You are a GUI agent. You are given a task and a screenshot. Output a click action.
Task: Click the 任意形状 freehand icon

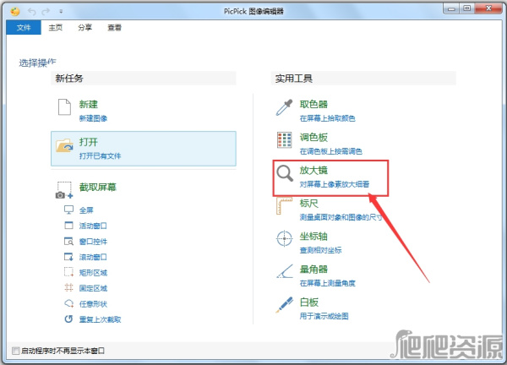click(x=69, y=303)
